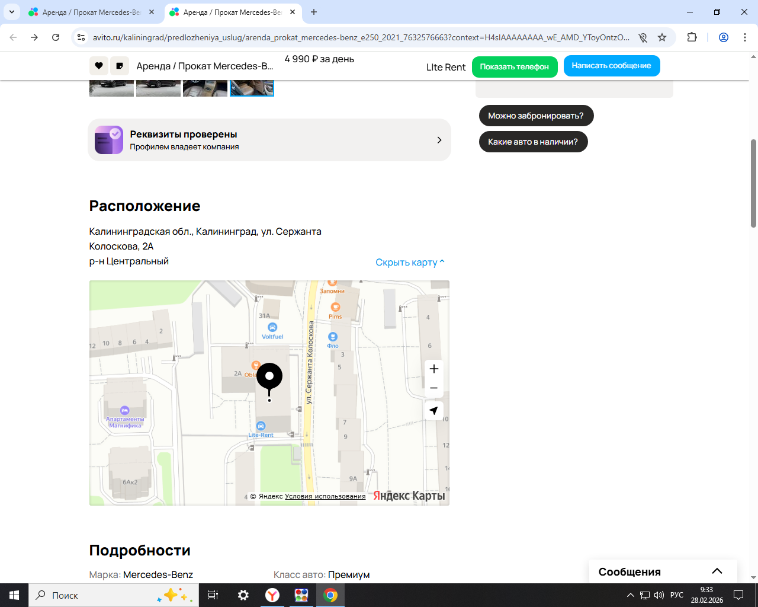
Task: Open Lite Rent seller name
Action: click(446, 67)
